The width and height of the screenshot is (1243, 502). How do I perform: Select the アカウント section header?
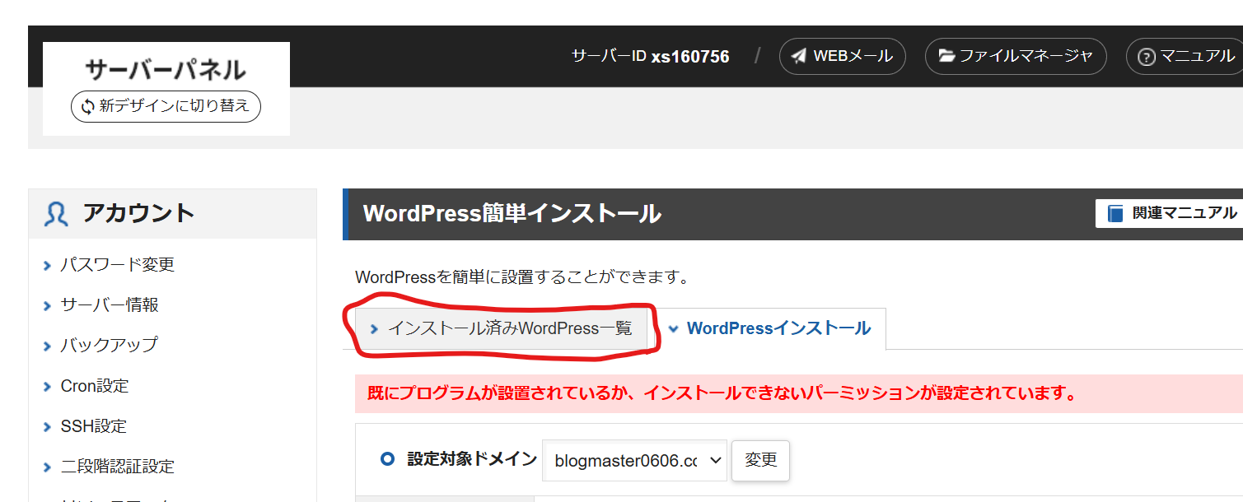[x=172, y=213]
